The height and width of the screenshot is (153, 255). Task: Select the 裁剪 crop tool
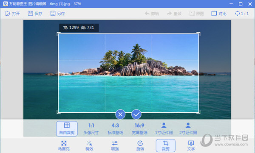(x=166, y=145)
